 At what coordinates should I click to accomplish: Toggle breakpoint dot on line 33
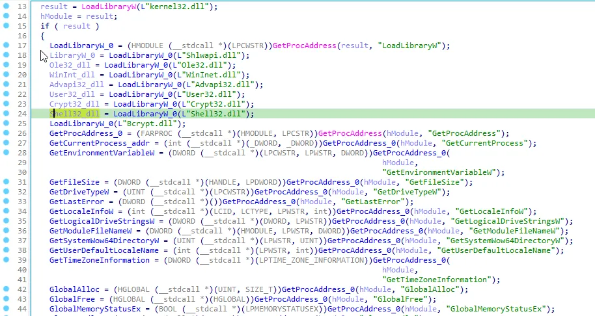6,201
